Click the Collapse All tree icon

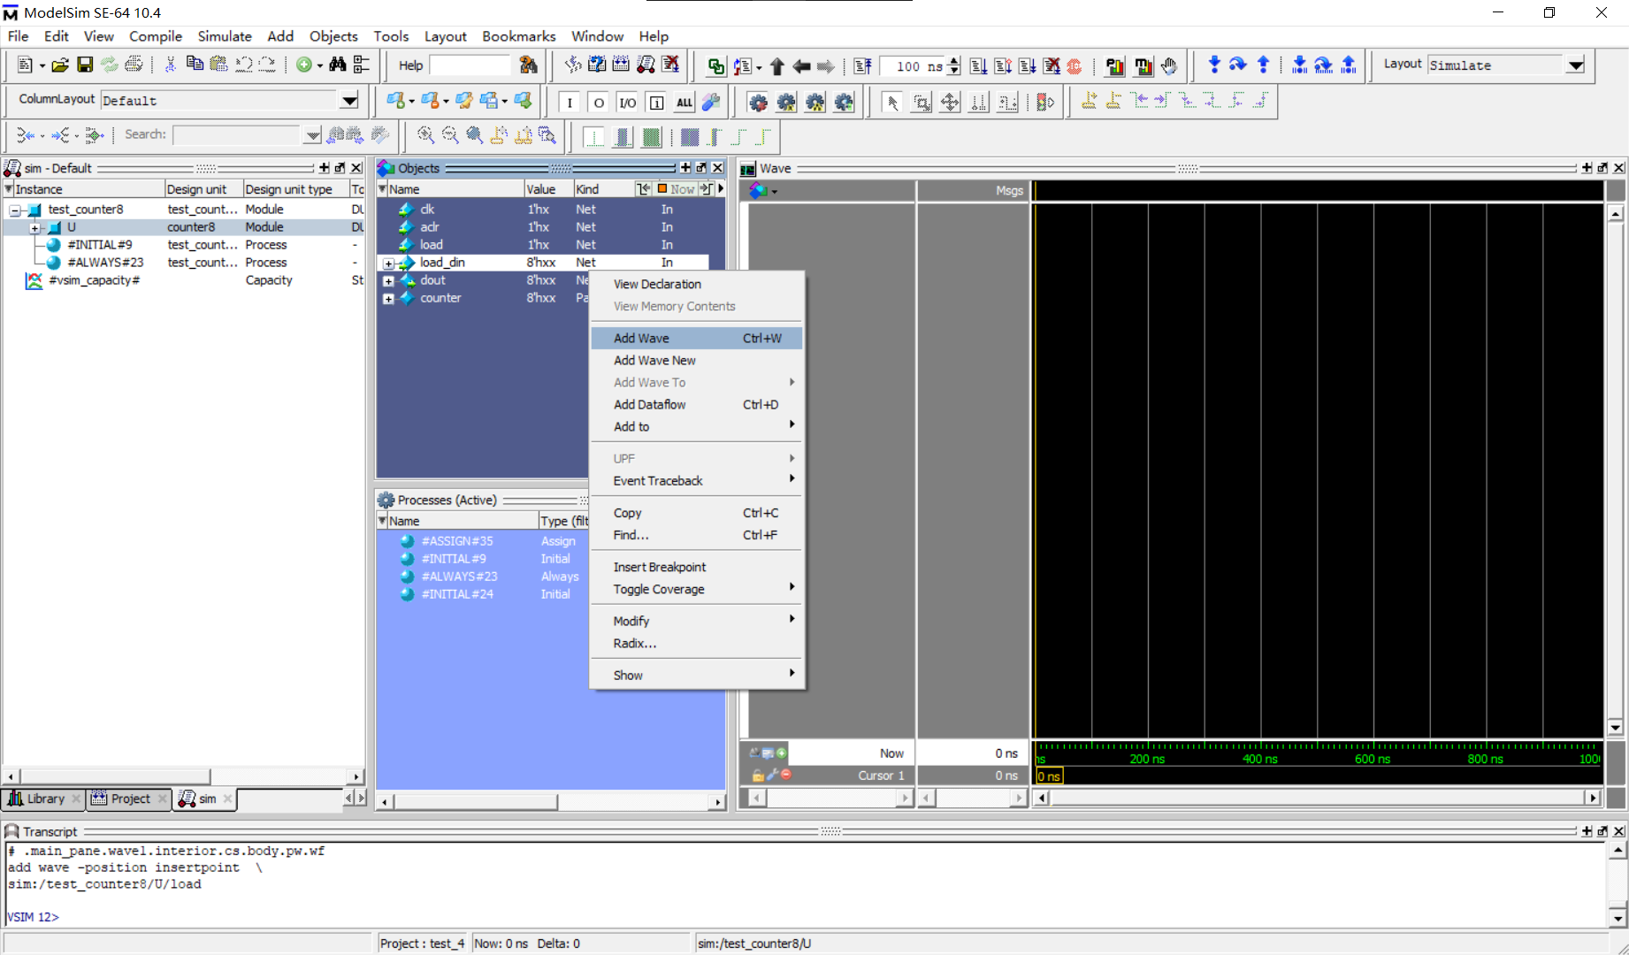click(x=362, y=65)
